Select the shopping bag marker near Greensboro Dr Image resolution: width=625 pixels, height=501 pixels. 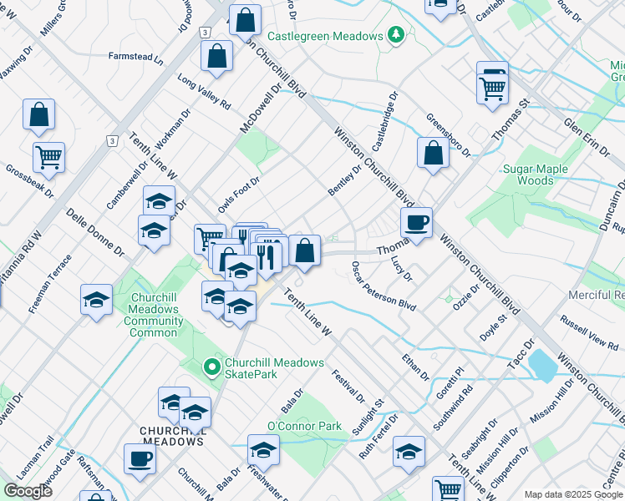point(432,153)
